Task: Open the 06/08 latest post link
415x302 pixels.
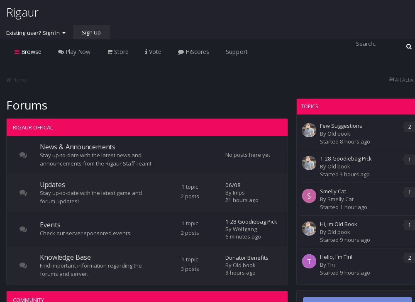Action: (x=233, y=185)
